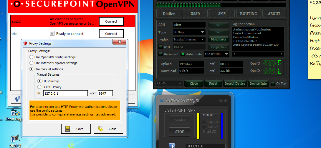Select TSEL 1 mode radio button
Image resolution: width=321 pixels, height=148 pixels.
[204, 123]
